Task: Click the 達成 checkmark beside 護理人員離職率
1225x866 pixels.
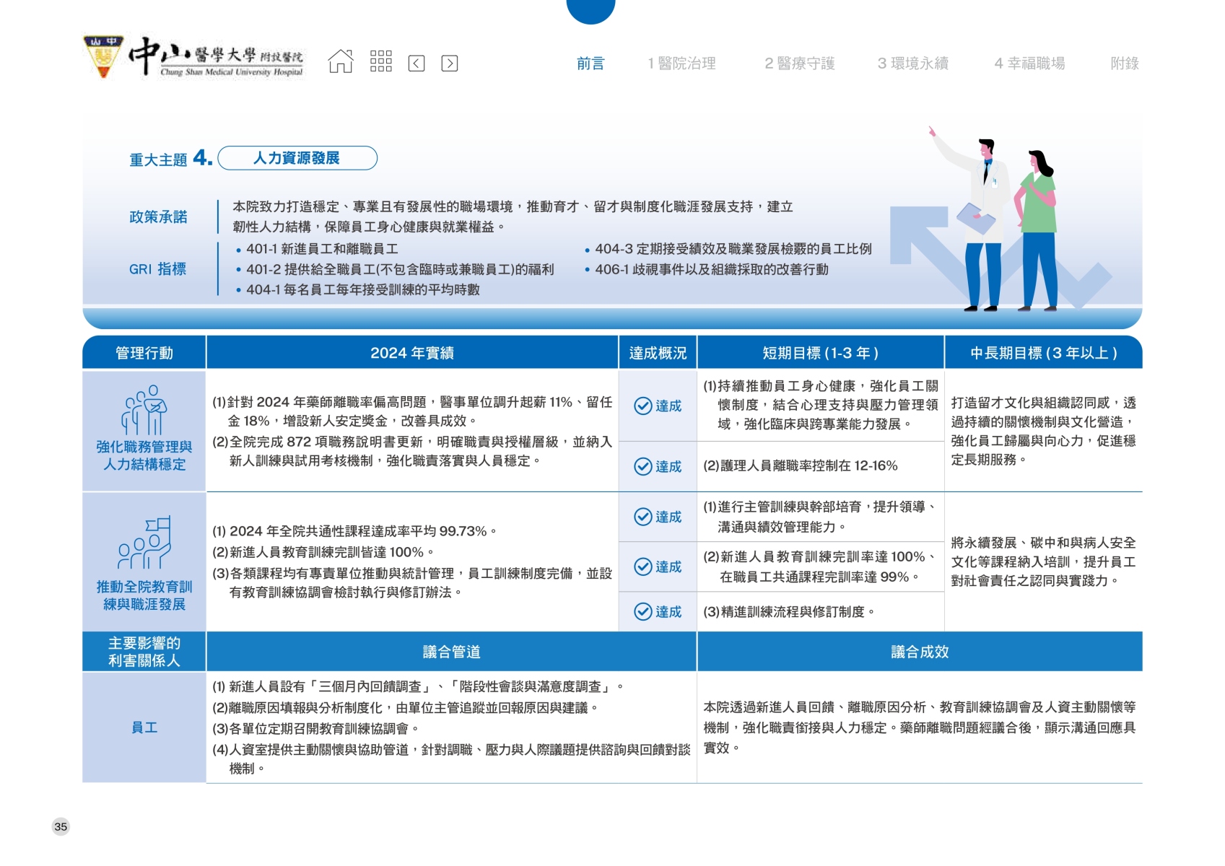Action: coord(643,467)
